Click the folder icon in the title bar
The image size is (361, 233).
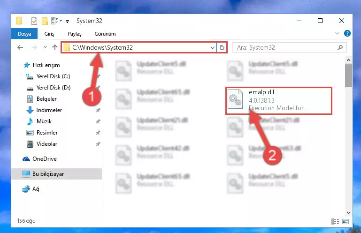19,21
